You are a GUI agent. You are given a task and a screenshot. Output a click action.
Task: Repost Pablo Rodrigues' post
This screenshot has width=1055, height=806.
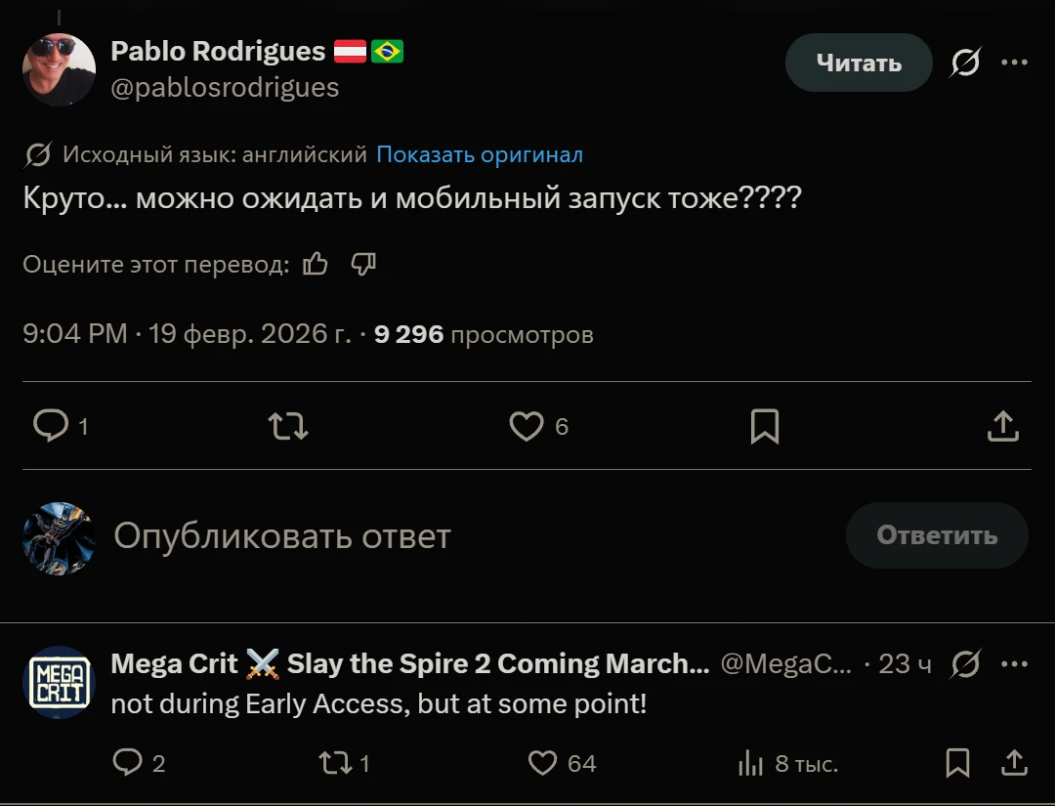tap(288, 426)
